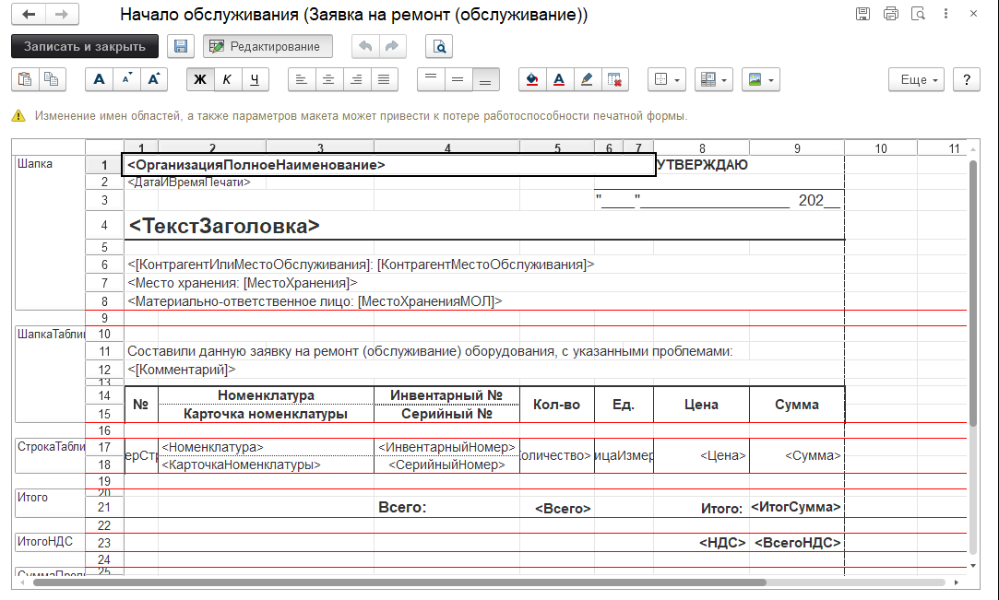999x600 pixels.
Task: Select the bold text formatting icon
Action: [x=200, y=79]
